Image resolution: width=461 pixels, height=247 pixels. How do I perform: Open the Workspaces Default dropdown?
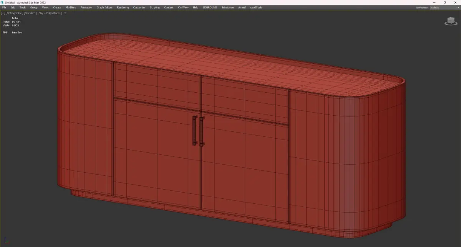[444, 7]
